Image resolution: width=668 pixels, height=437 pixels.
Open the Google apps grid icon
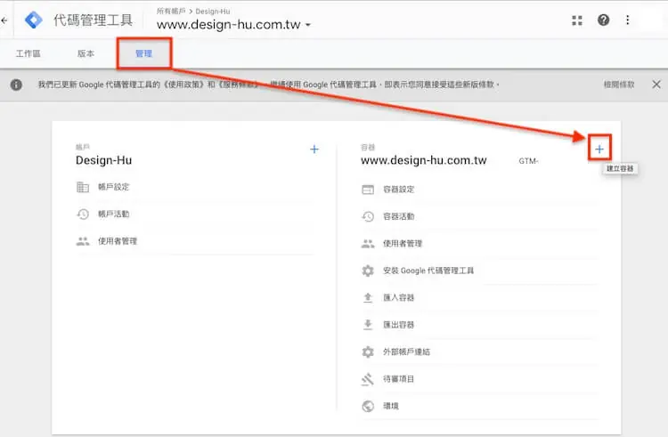pyautogui.click(x=577, y=20)
